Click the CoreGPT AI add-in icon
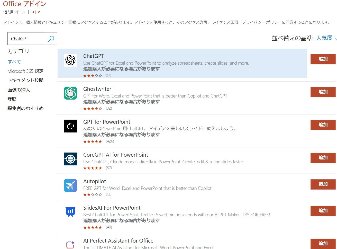 pos(70,159)
